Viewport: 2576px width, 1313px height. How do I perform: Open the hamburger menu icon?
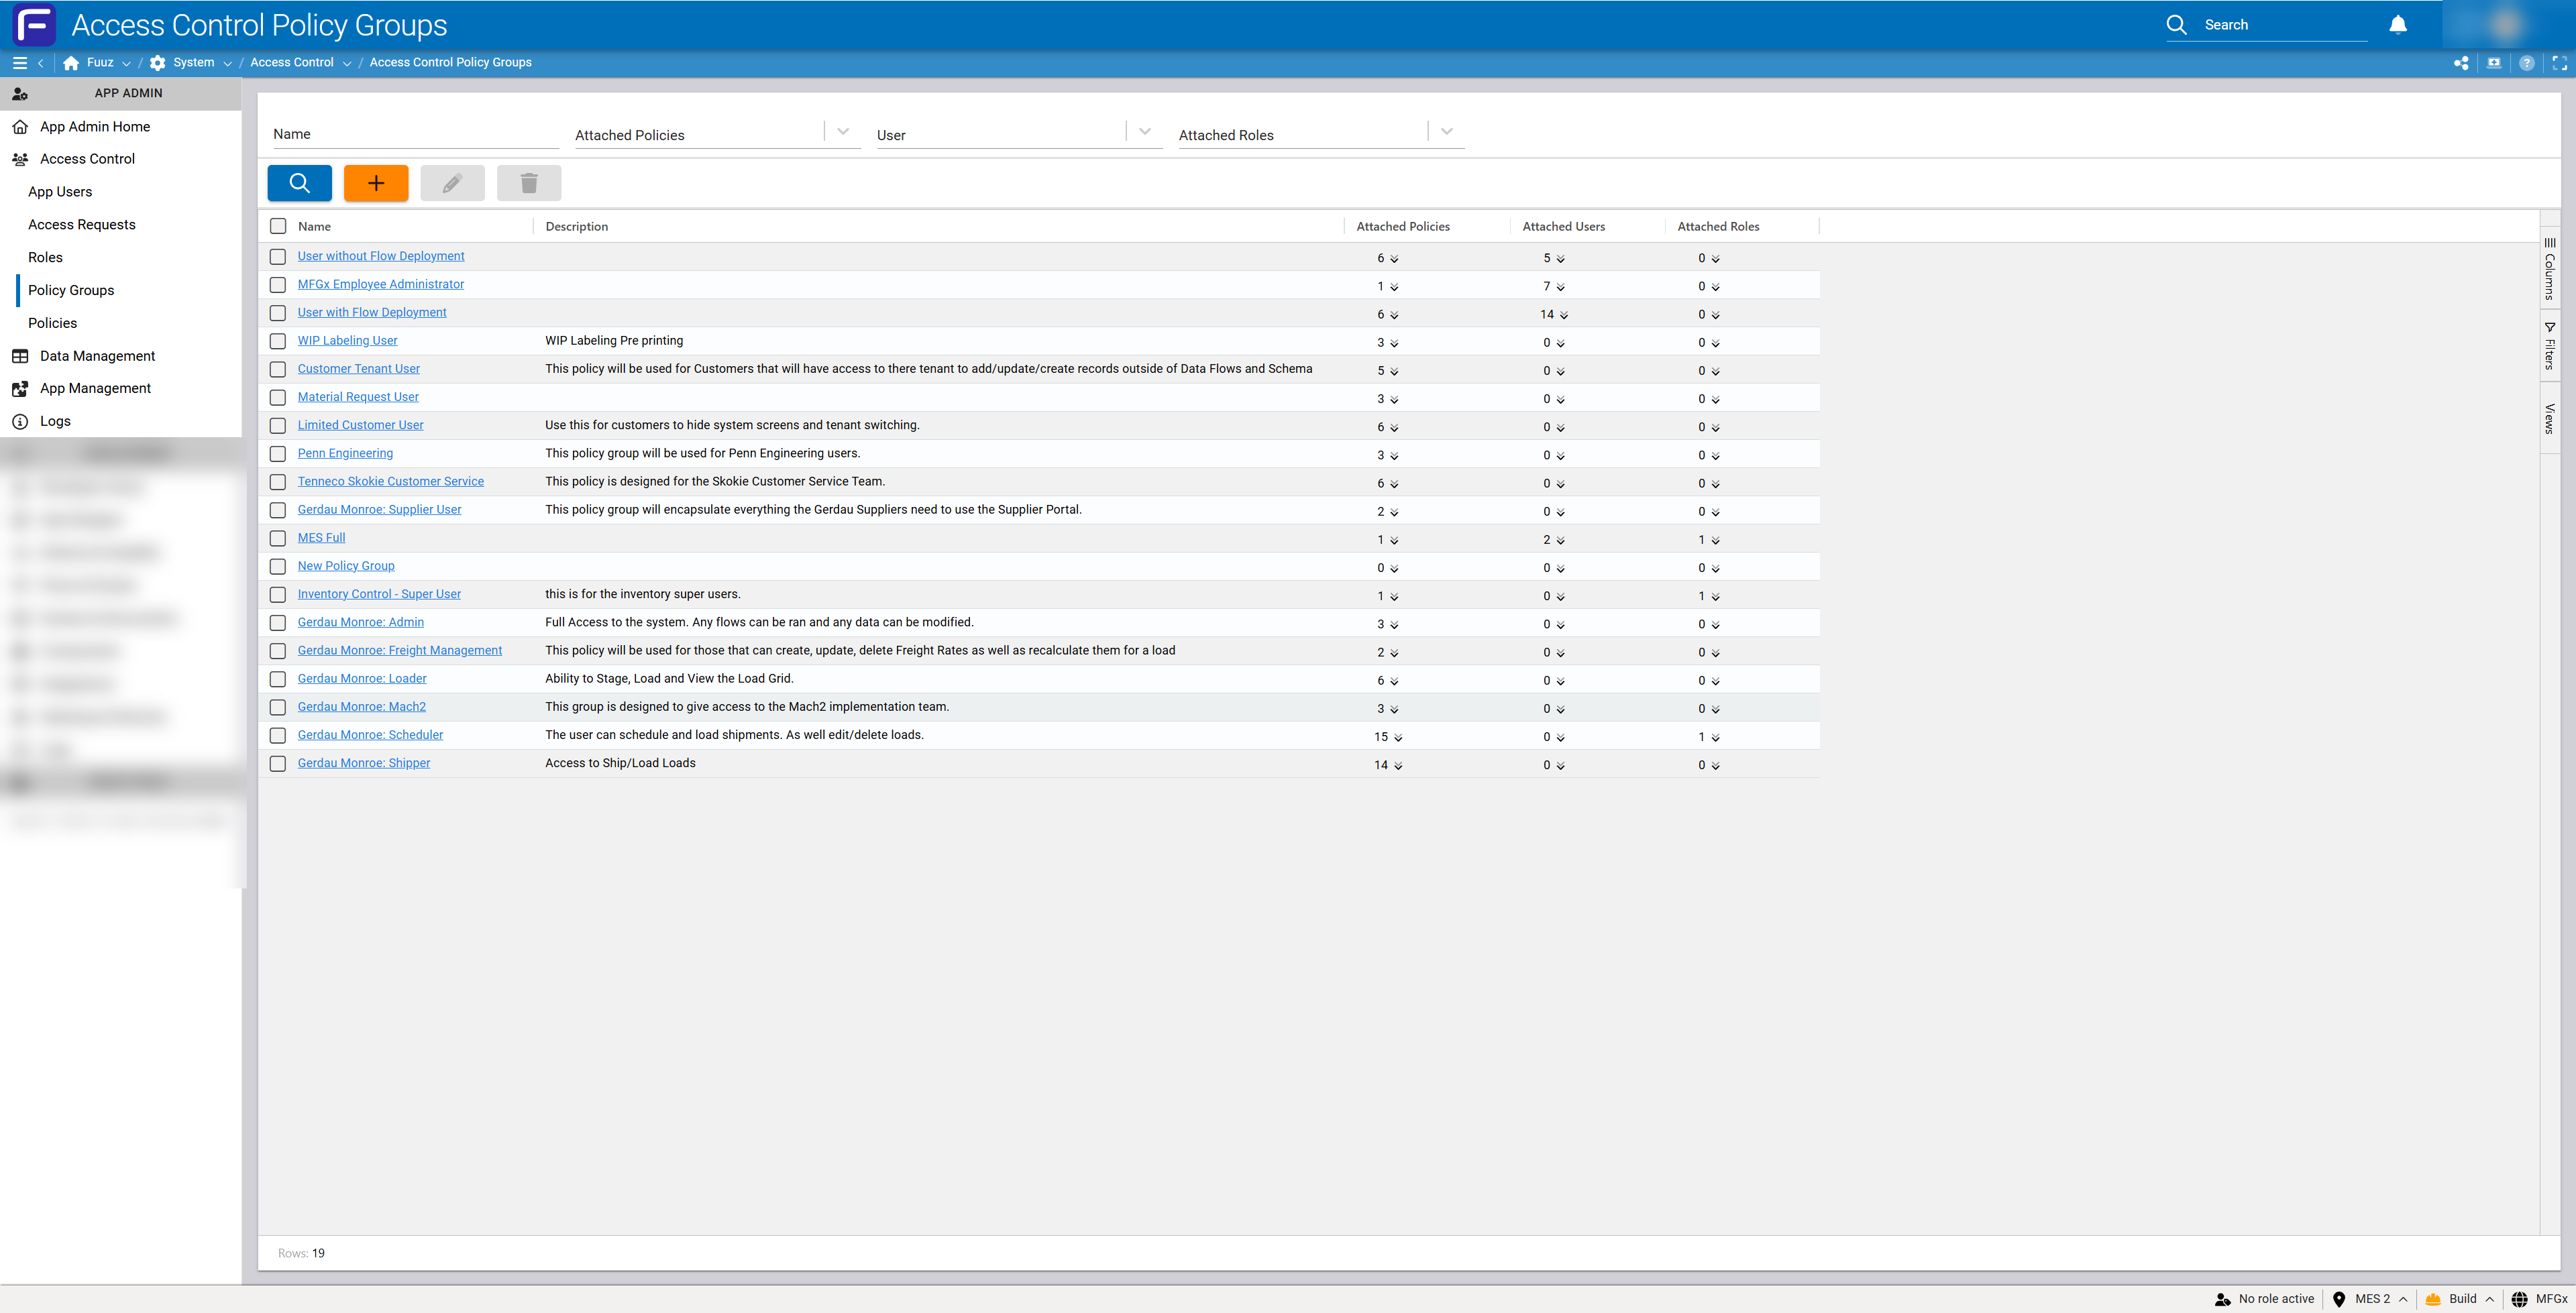click(19, 62)
